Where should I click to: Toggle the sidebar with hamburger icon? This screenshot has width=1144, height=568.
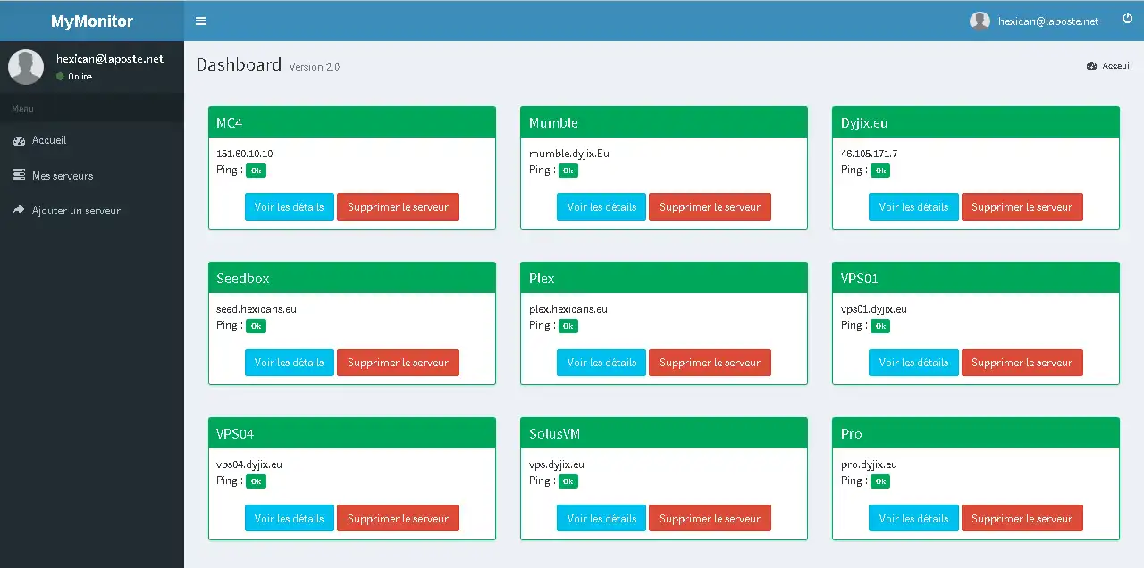200,21
